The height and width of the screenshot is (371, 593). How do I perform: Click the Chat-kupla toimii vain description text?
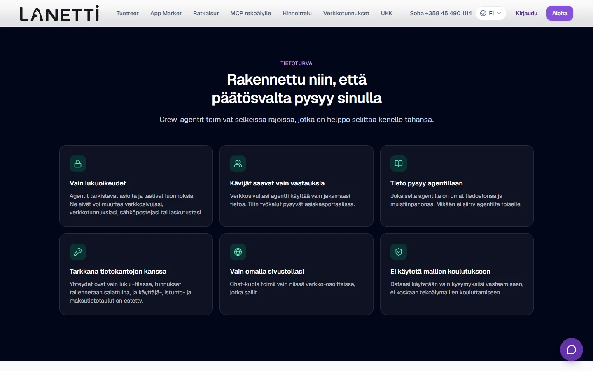292,288
